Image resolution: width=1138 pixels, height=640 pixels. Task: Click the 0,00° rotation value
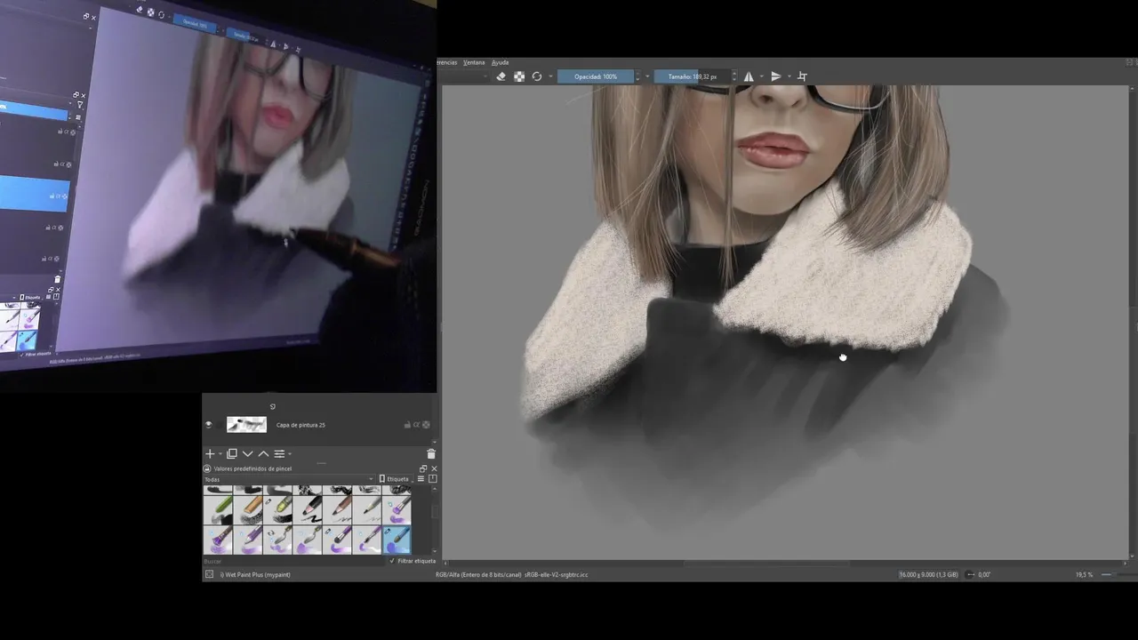[984, 575]
